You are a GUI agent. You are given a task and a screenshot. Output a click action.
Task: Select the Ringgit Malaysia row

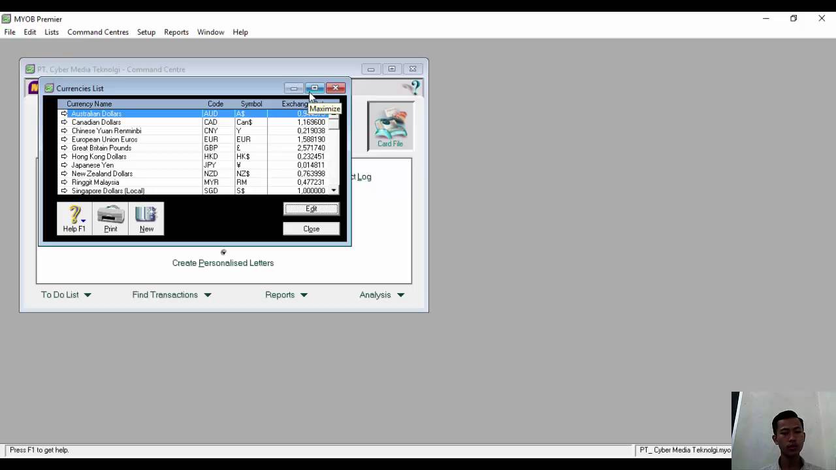(x=193, y=182)
